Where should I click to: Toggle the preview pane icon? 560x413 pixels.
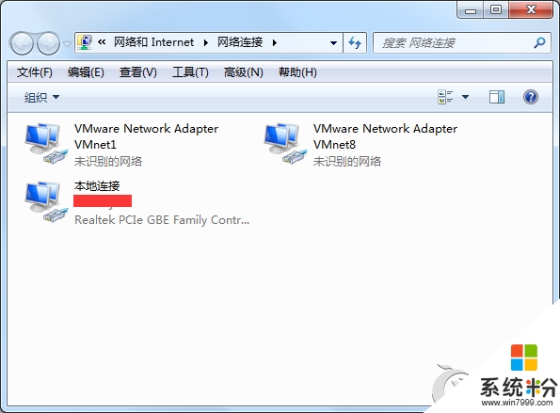[496, 97]
